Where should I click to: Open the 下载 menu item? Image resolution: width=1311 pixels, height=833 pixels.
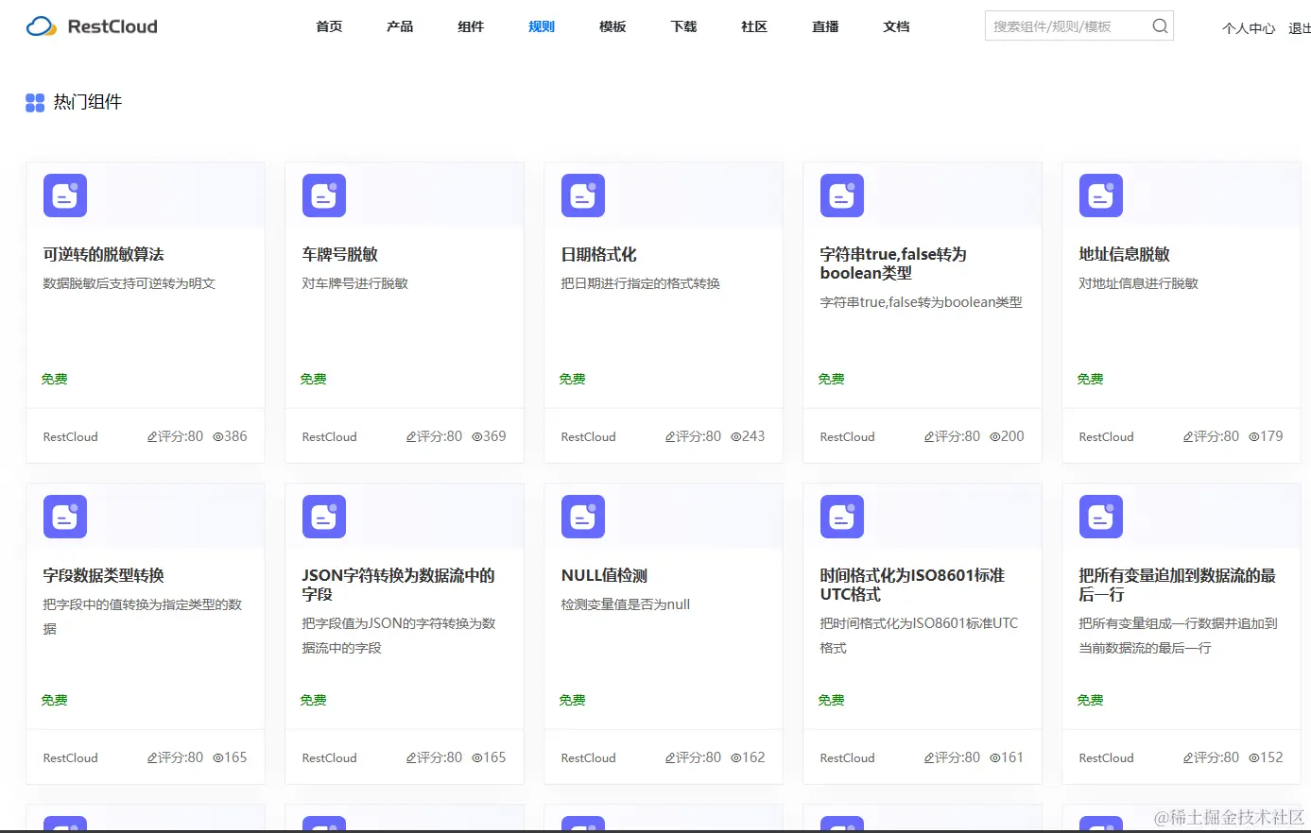click(683, 26)
